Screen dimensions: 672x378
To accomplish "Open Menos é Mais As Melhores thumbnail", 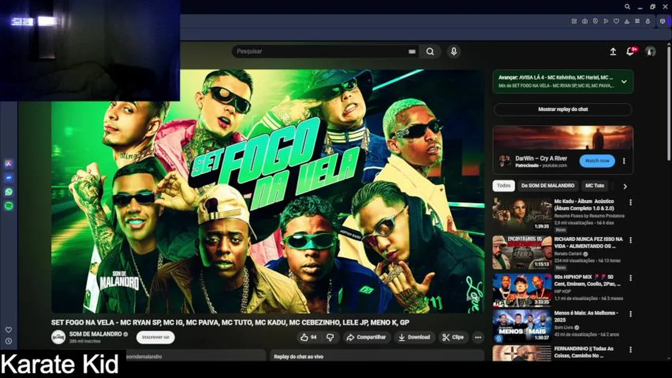I will click(522, 326).
